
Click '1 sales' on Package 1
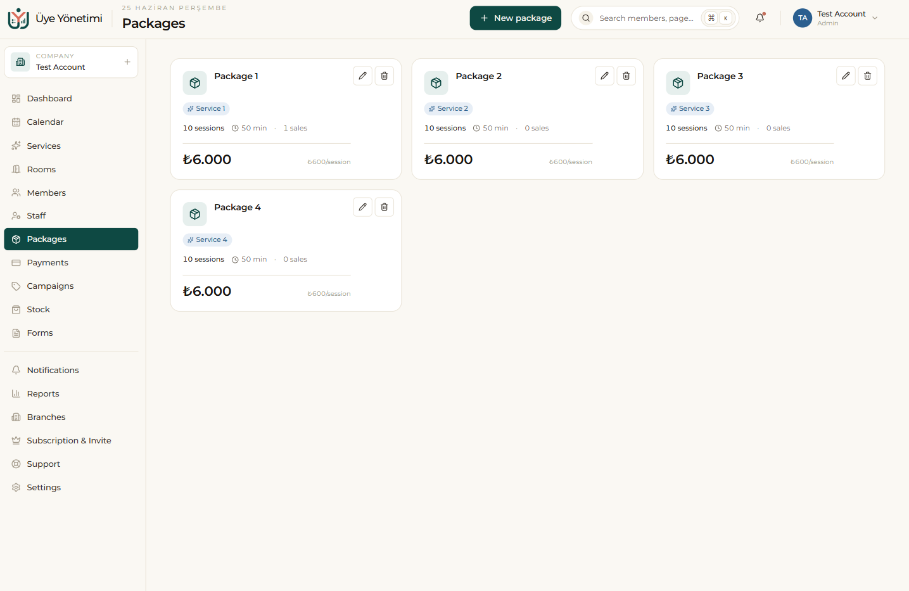click(x=295, y=128)
